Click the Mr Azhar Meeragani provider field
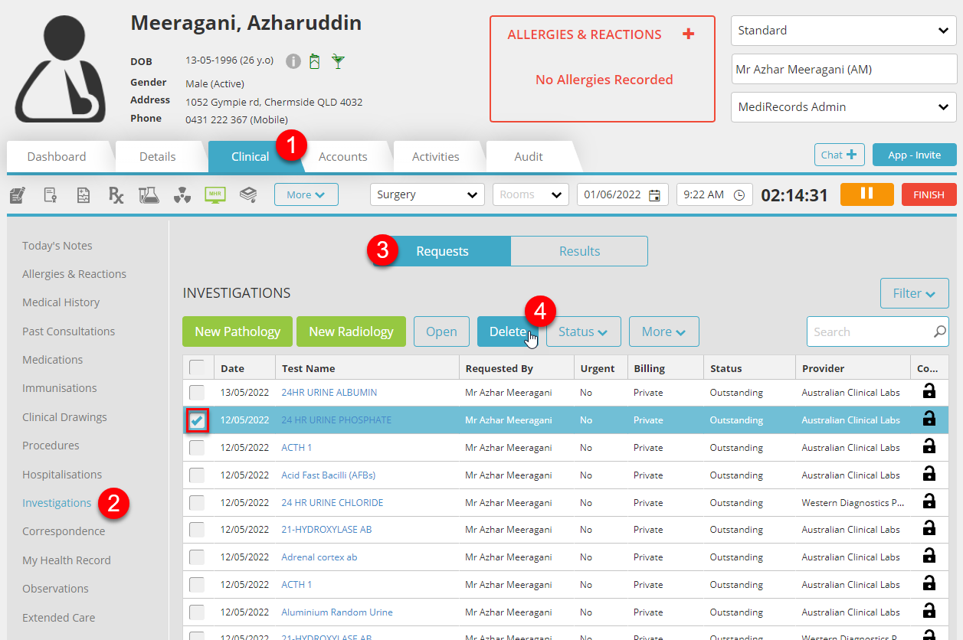The height and width of the screenshot is (640, 963). click(843, 69)
